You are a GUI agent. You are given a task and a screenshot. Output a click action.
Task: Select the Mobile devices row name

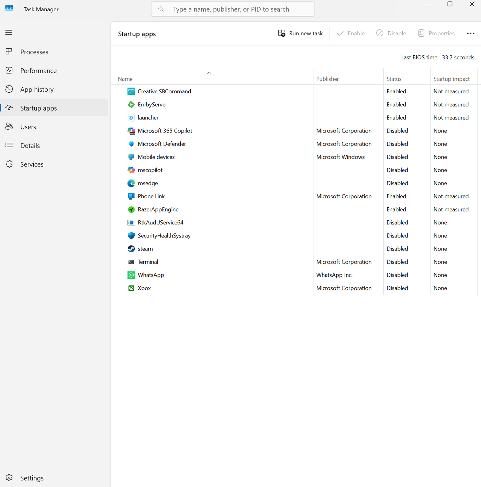click(x=156, y=157)
